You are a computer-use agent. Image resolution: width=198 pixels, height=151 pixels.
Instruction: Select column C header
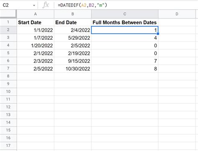tap(124, 14)
